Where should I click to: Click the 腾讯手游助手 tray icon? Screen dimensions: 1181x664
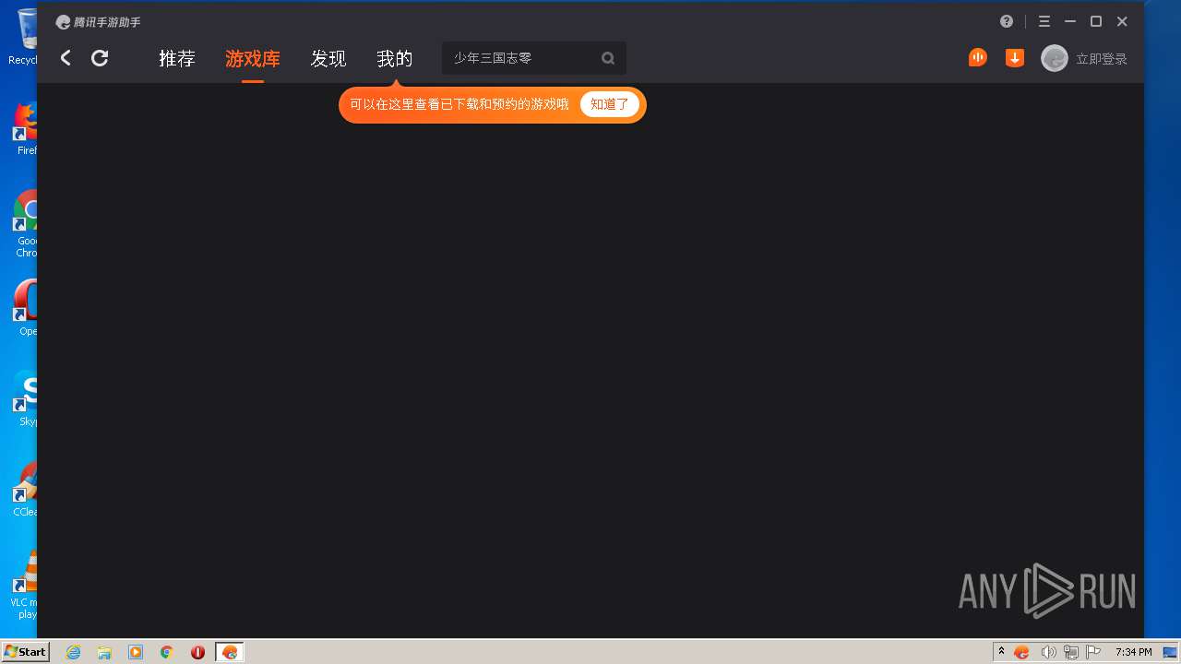[1021, 652]
